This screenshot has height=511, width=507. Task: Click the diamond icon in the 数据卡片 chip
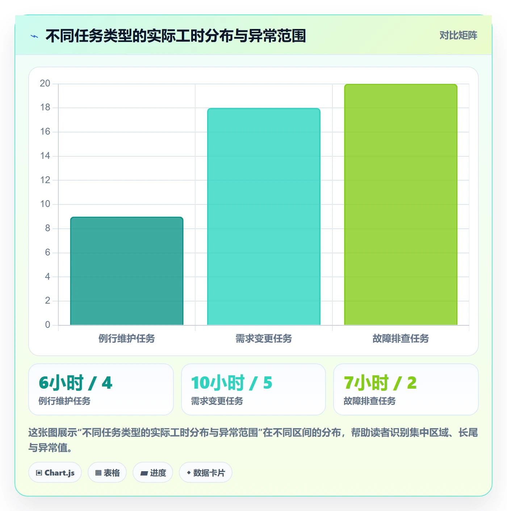click(x=189, y=473)
